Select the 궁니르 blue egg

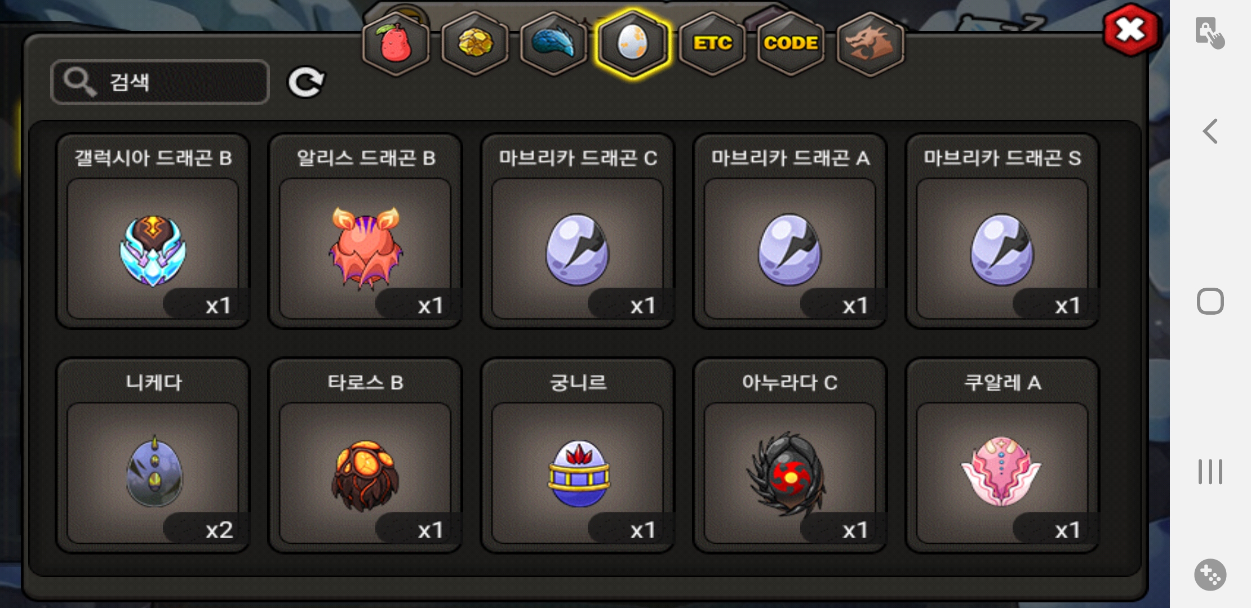click(x=578, y=455)
